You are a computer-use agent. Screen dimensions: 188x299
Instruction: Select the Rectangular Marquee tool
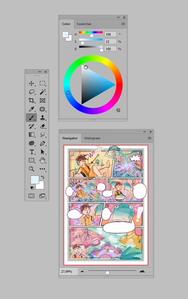[x=42, y=83]
